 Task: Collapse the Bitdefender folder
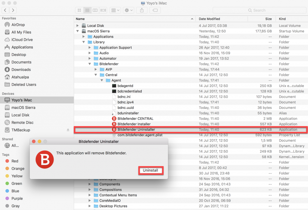pyautogui.click(x=90, y=64)
